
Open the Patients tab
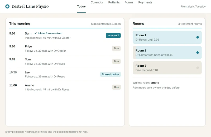(x=114, y=2)
